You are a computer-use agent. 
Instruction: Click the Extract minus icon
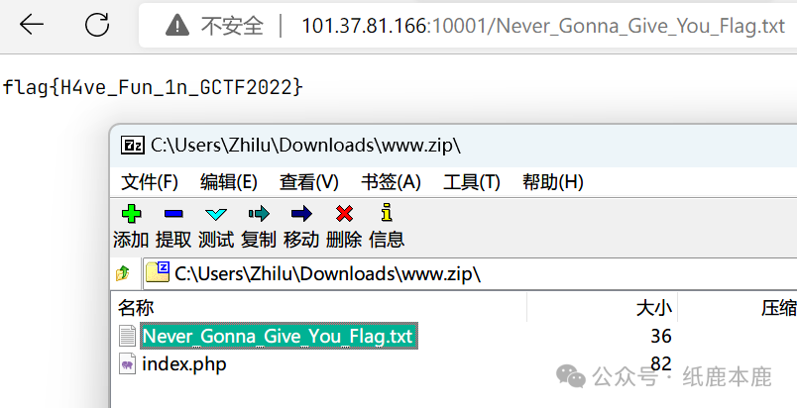173,214
